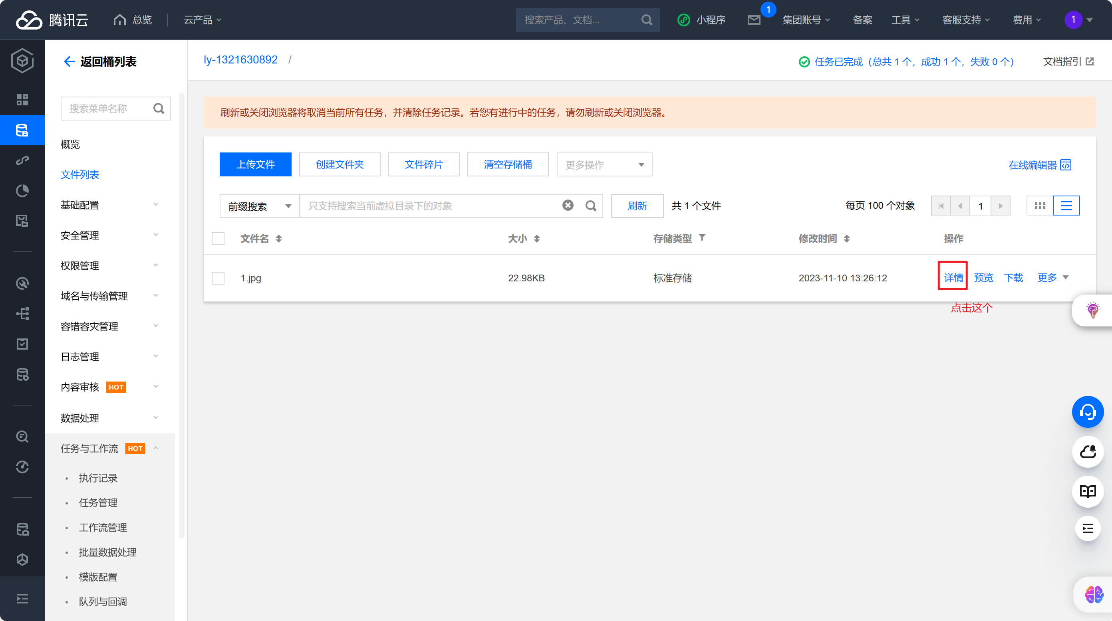Click the 上传文件 button

tap(255, 164)
